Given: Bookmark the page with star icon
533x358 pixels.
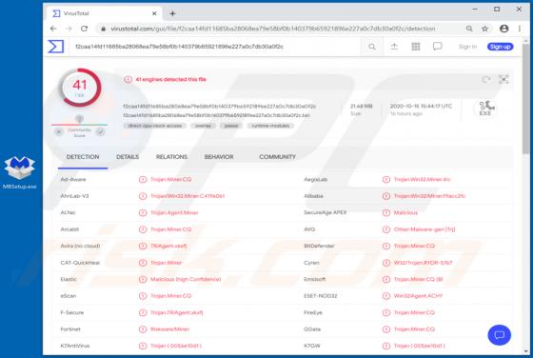Looking at the screenshot, I should tap(484, 29).
